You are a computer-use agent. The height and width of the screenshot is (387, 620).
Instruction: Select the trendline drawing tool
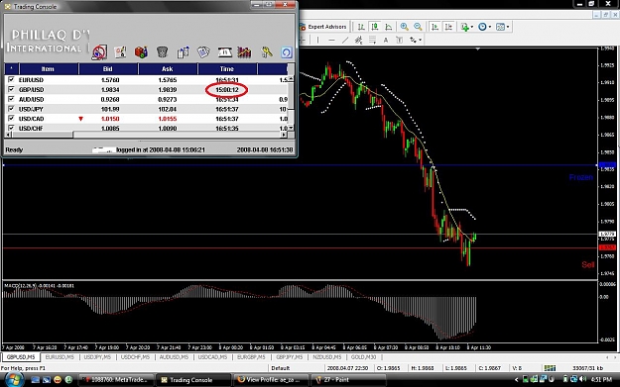[345, 40]
